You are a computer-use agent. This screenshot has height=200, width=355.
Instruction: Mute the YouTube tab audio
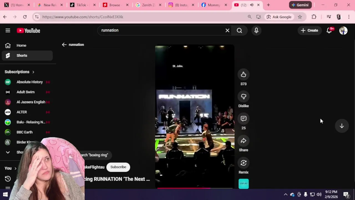click(252, 5)
